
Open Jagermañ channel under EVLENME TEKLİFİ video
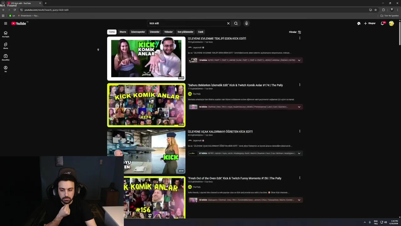click(x=197, y=47)
